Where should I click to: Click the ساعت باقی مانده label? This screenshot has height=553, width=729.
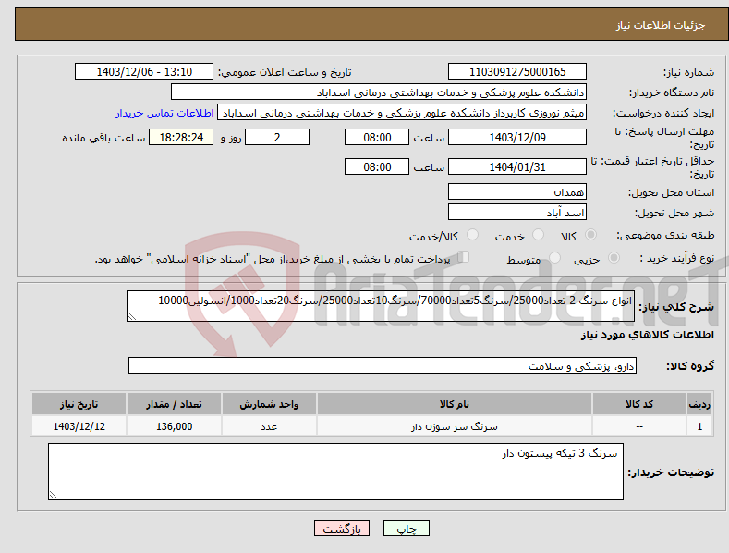(x=103, y=139)
